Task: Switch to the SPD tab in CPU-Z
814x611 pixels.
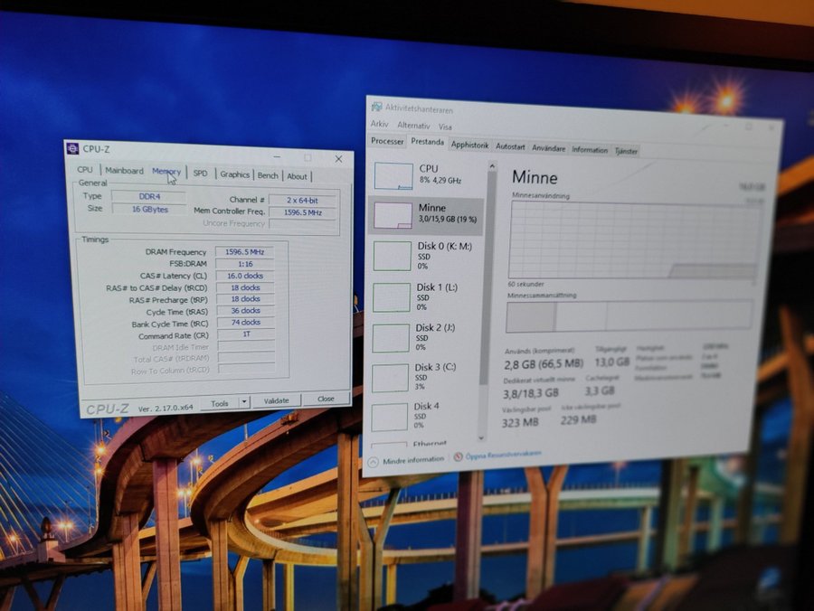Action: point(200,174)
